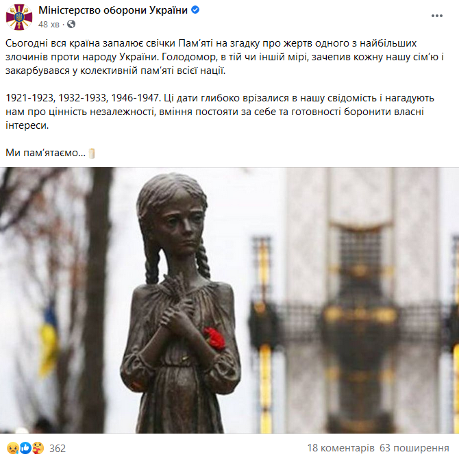Click the blurred Ukrainian flag in the photo
Screen dimensions: 459x461
click(49, 341)
